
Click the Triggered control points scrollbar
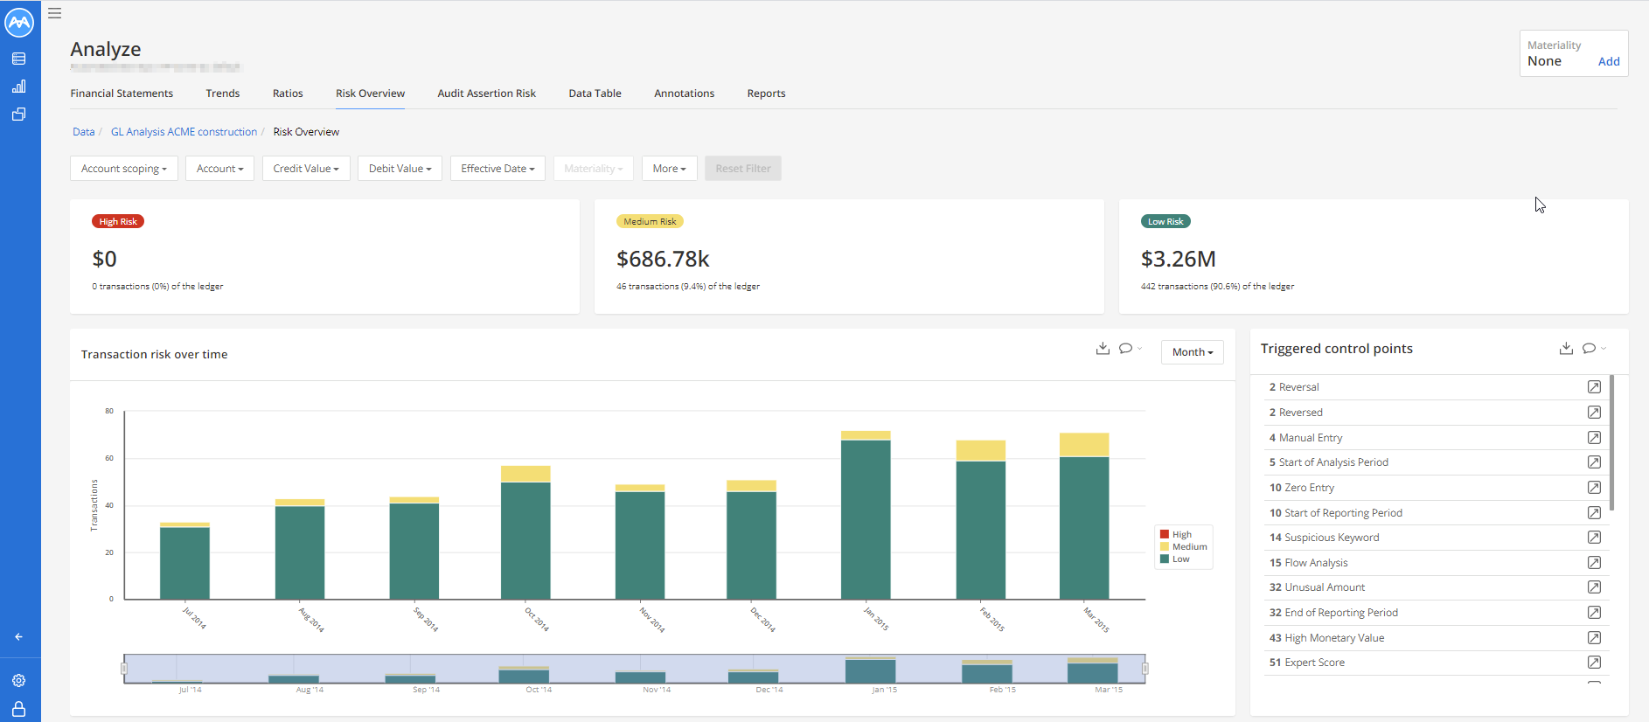pos(1611,442)
